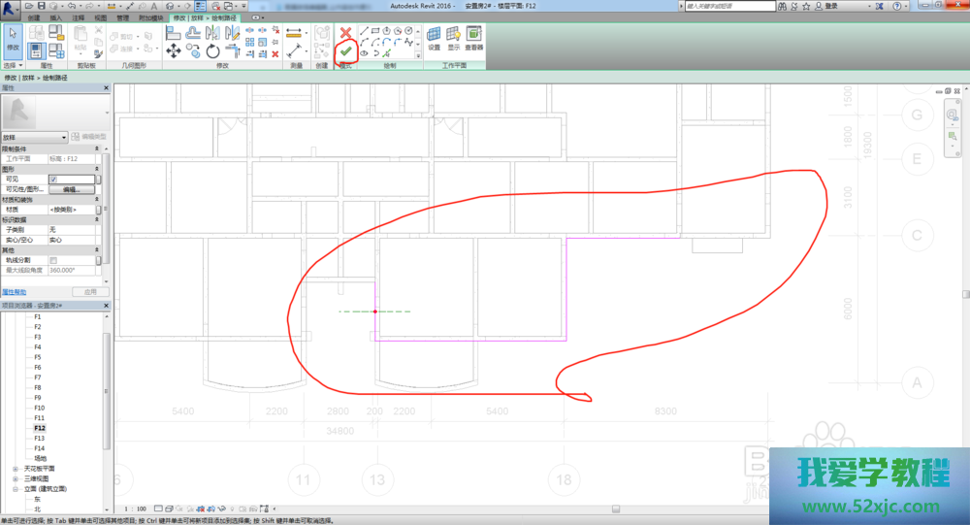
Task: Click the 编辑... button for visibility/graphics
Action: (x=71, y=189)
